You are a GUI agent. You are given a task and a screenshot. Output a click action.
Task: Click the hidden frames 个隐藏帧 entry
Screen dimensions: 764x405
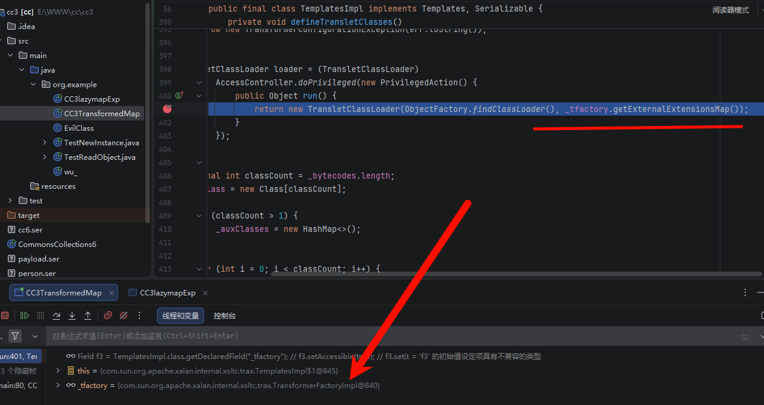click(x=19, y=370)
